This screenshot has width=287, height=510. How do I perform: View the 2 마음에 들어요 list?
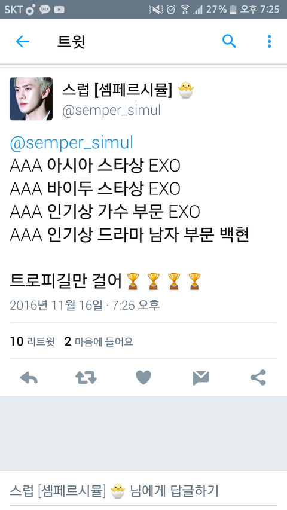[99, 341]
